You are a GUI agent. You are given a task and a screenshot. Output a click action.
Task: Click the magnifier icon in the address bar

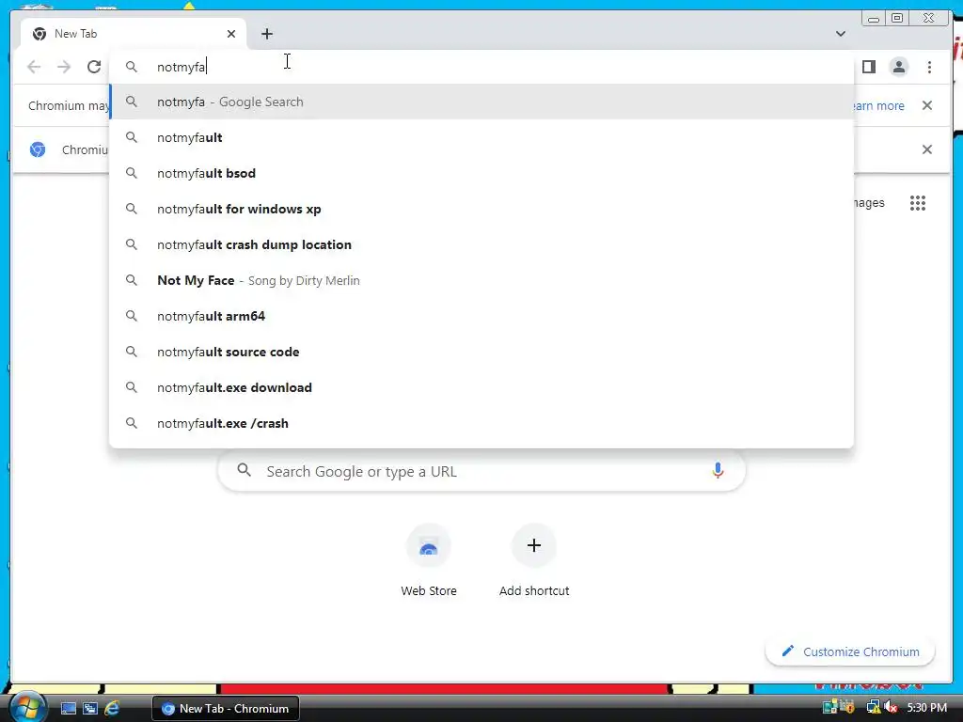coord(132,67)
